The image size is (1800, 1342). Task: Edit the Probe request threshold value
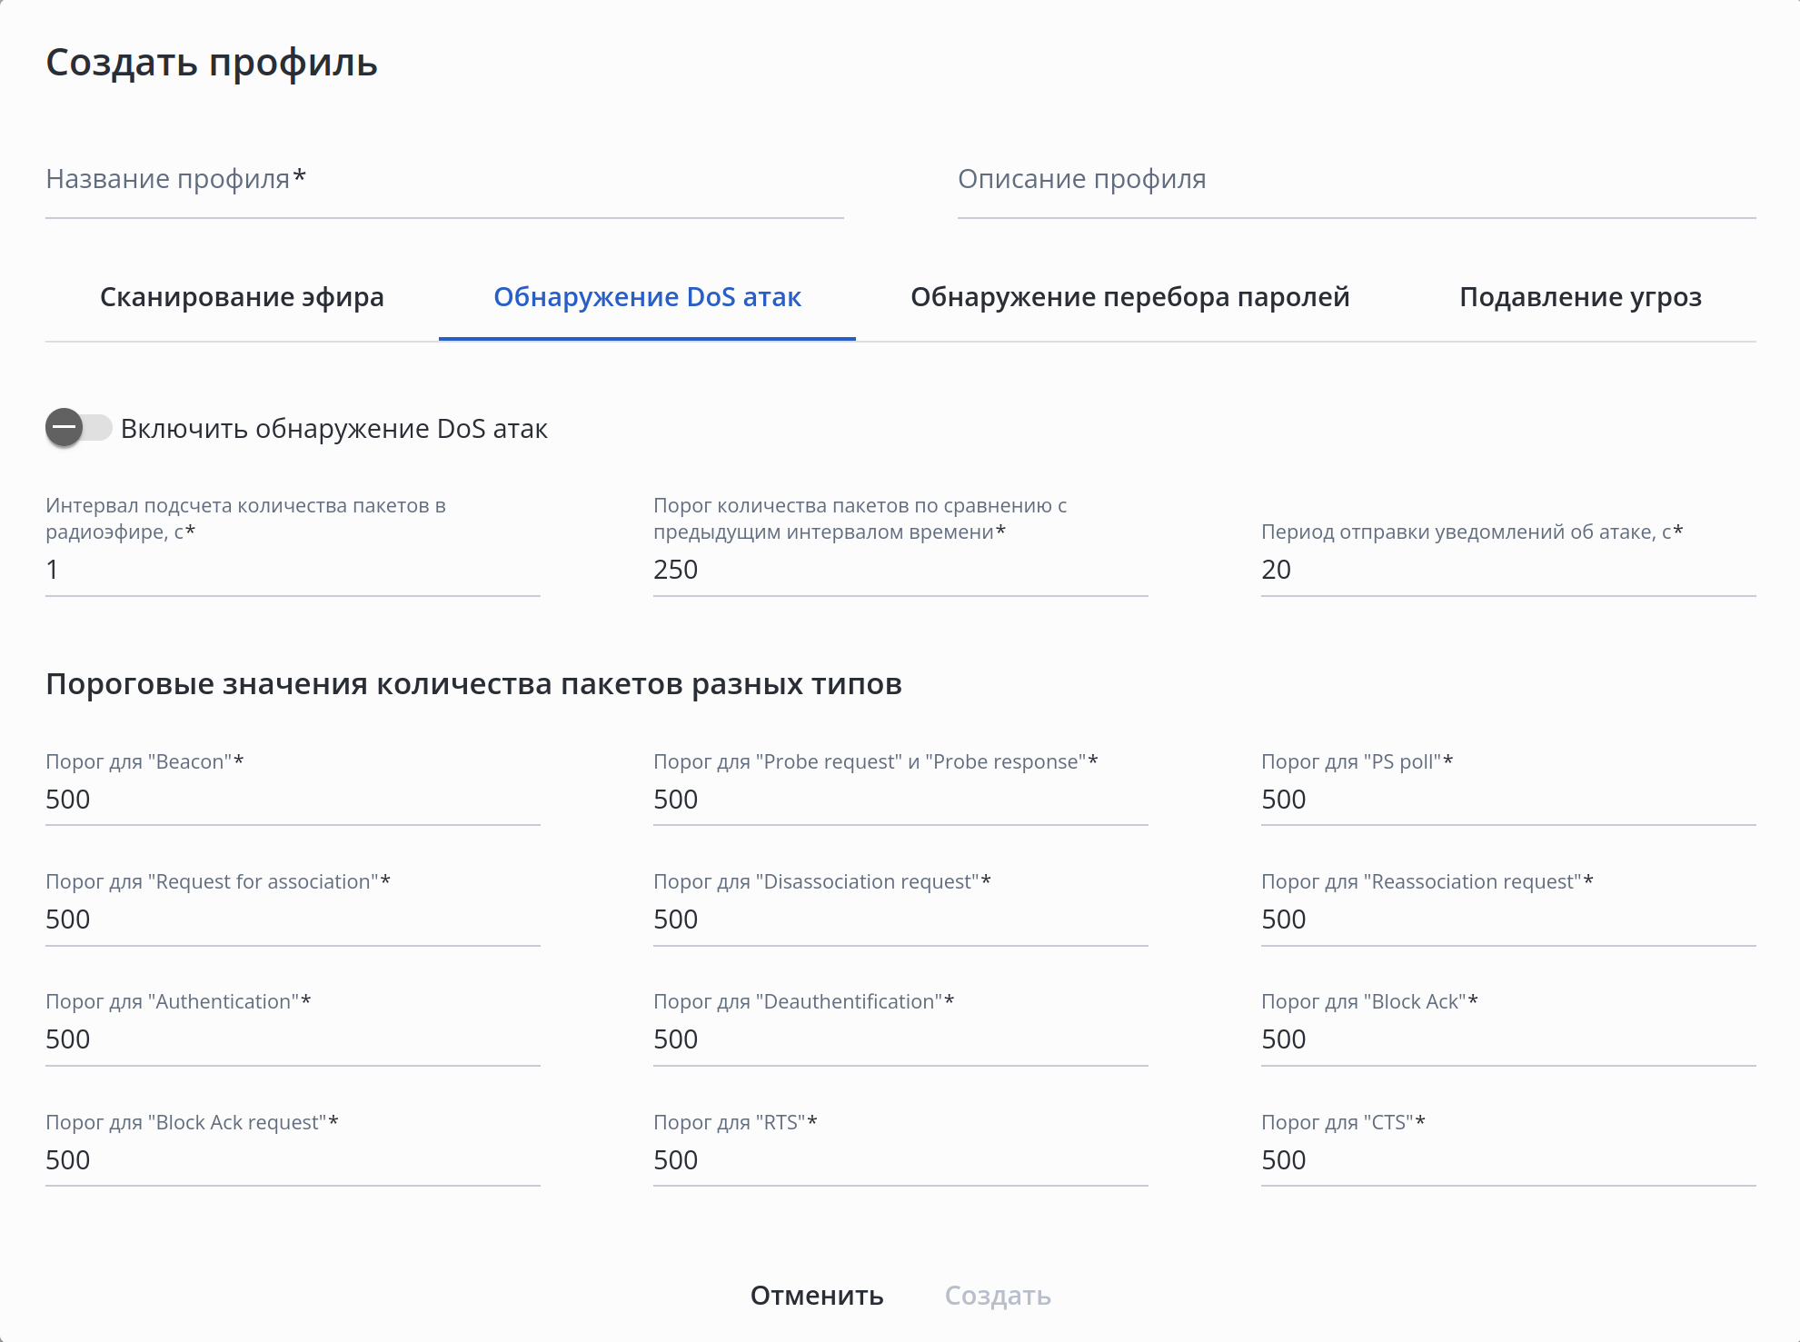click(900, 800)
